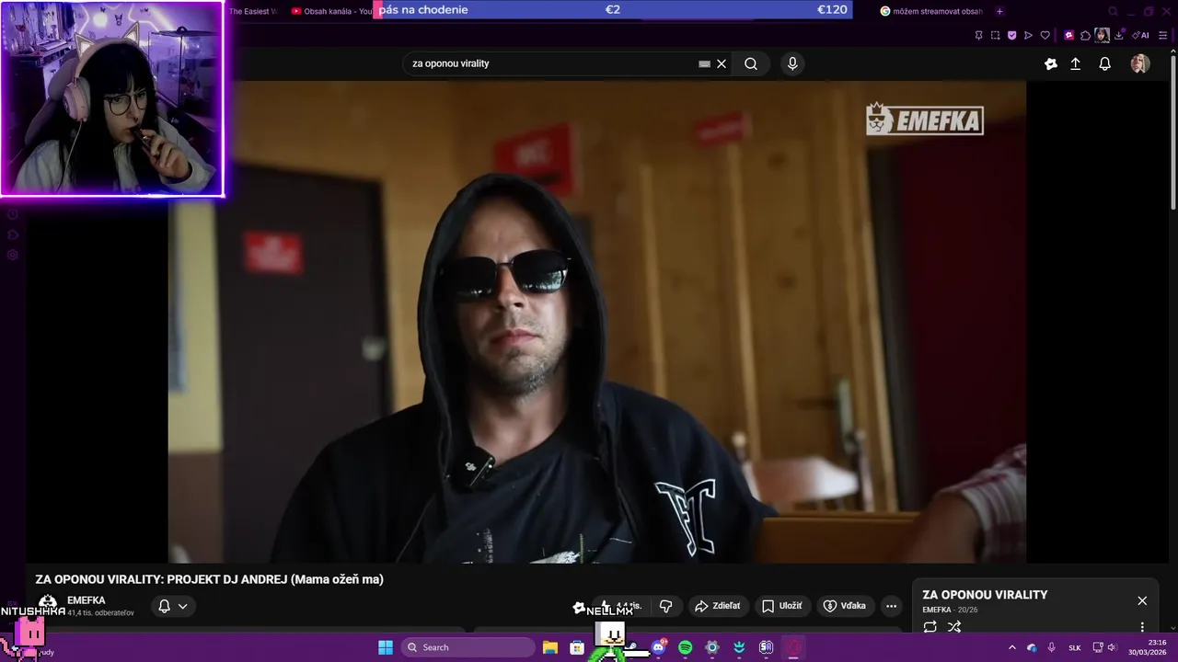Open the on-screen keyboard icon in search box
The height and width of the screenshot is (662, 1178).
[x=704, y=63]
